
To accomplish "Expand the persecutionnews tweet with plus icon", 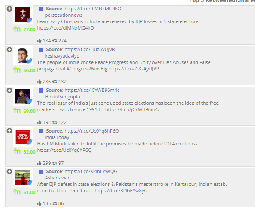I will [x=9, y=9].
